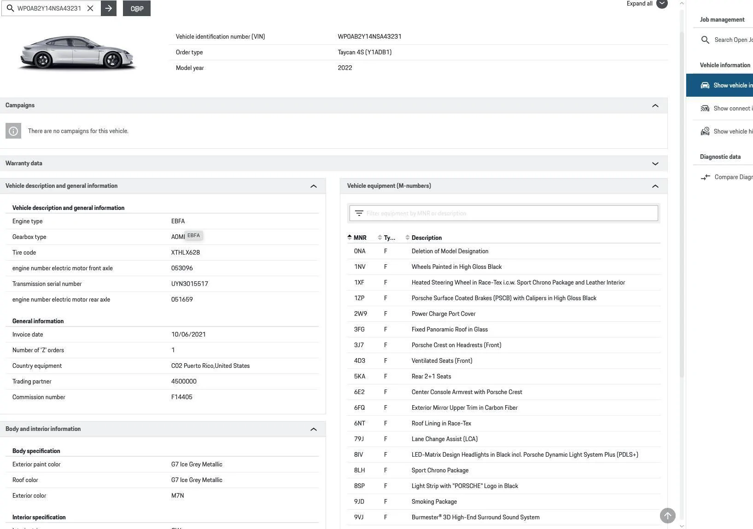Submit VIN search with arrow button
The height and width of the screenshot is (529, 753).
point(109,8)
